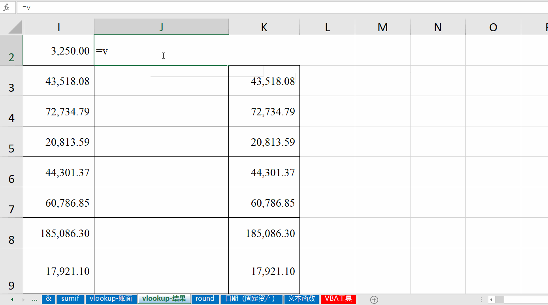The width and height of the screenshot is (548, 305).
Task: Click cell K8 with 185,086.30
Action: click(264, 233)
